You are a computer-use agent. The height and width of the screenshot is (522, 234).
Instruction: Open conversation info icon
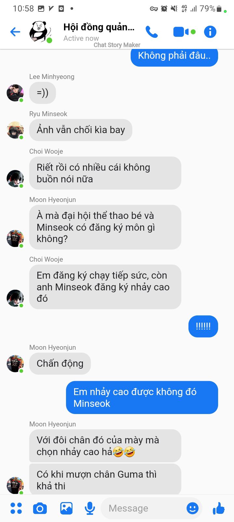coord(210,32)
